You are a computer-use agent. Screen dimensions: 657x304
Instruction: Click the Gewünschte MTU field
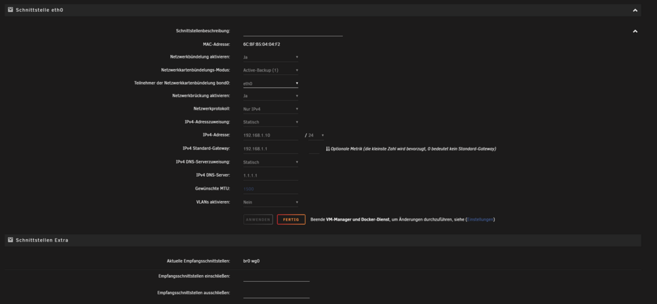click(271, 189)
